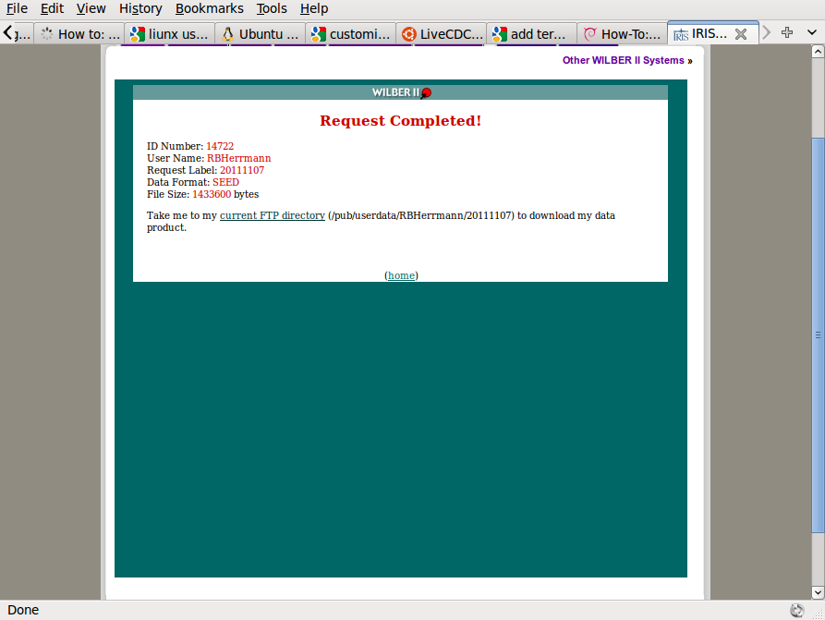The height and width of the screenshot is (620, 825).
Task: Click the User Name value RBHerrmann
Action: (239, 158)
